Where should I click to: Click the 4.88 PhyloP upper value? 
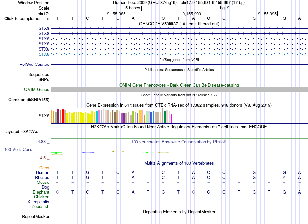(x=41, y=142)
